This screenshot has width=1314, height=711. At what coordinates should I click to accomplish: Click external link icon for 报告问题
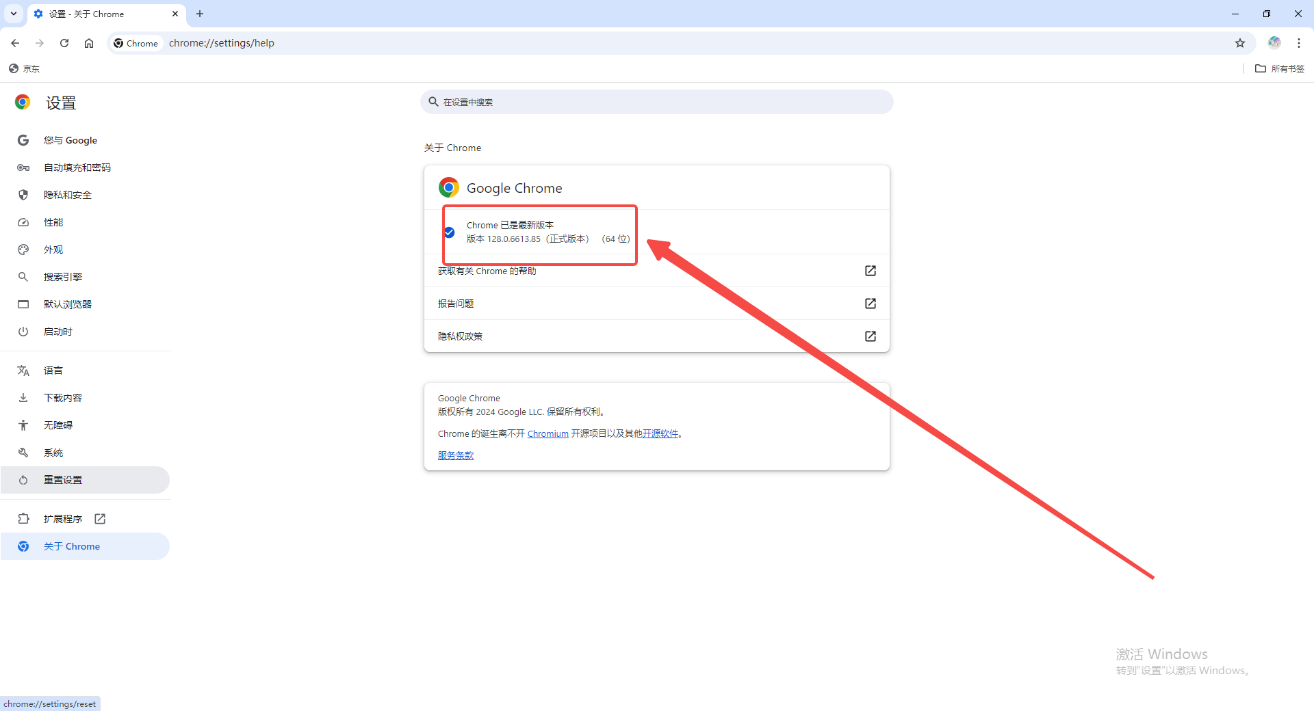[x=871, y=304]
